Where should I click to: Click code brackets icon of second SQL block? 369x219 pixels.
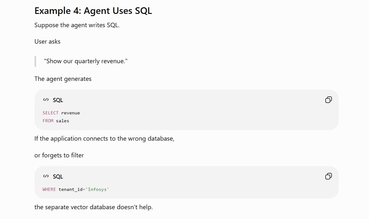[x=46, y=176]
